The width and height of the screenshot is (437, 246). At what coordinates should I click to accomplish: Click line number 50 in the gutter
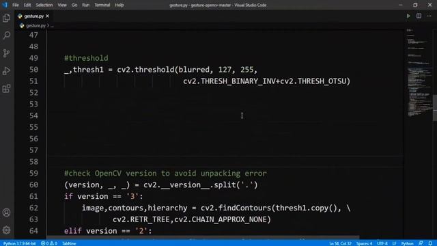pyautogui.click(x=33, y=70)
